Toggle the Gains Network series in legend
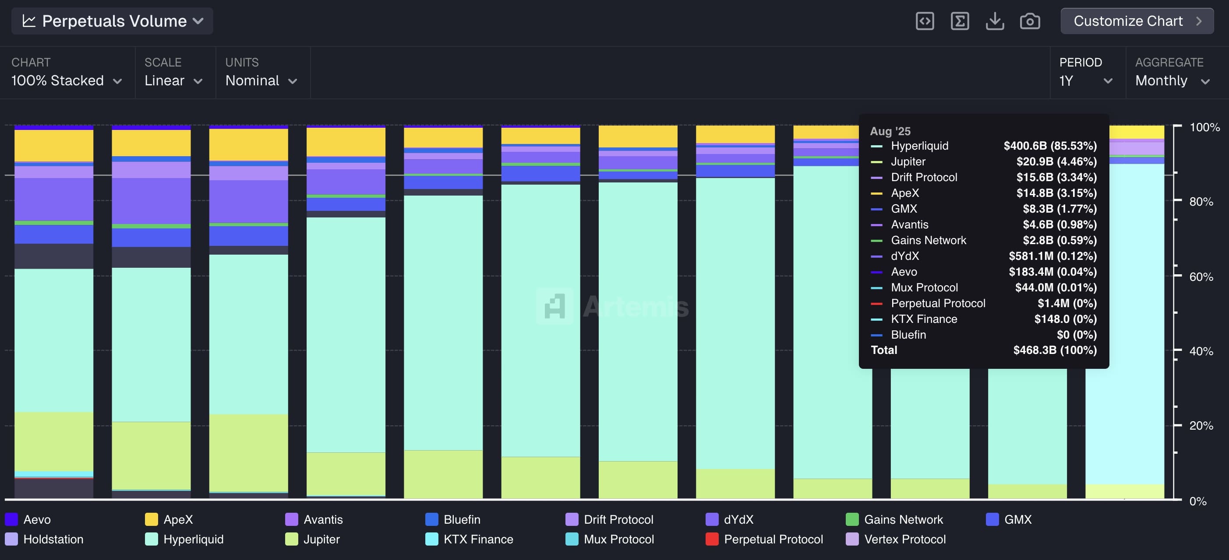The image size is (1229, 560). tap(894, 519)
